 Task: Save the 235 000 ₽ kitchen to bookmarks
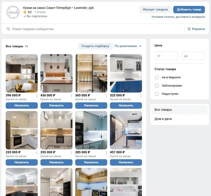coord(32,116)
